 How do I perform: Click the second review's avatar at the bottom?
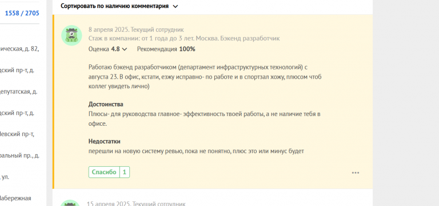tap(71, 203)
